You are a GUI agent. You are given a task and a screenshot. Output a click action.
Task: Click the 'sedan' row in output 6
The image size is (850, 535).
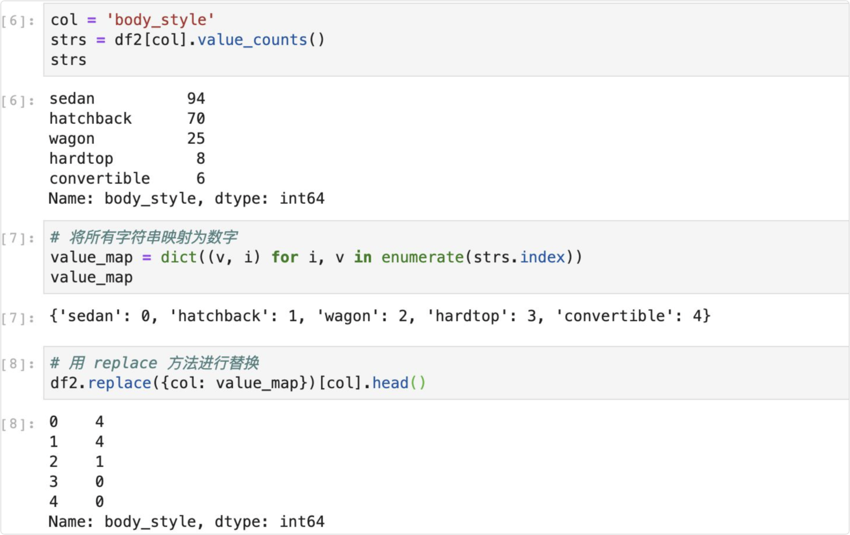pos(127,98)
